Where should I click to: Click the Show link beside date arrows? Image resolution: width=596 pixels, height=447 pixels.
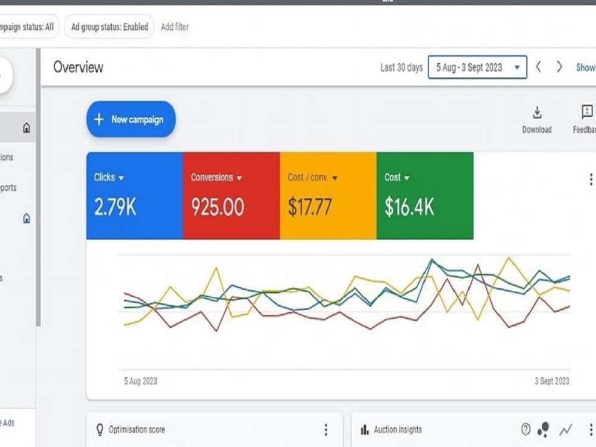tap(586, 68)
